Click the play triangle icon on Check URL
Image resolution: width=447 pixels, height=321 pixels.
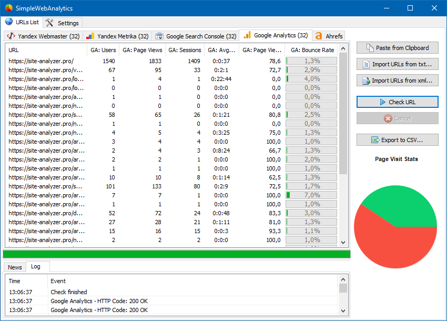382,102
